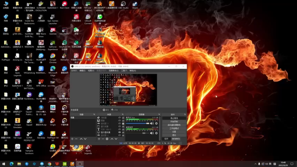Open source properties gear in Sources toolbar
297x167 pixels.
click(x=107, y=139)
